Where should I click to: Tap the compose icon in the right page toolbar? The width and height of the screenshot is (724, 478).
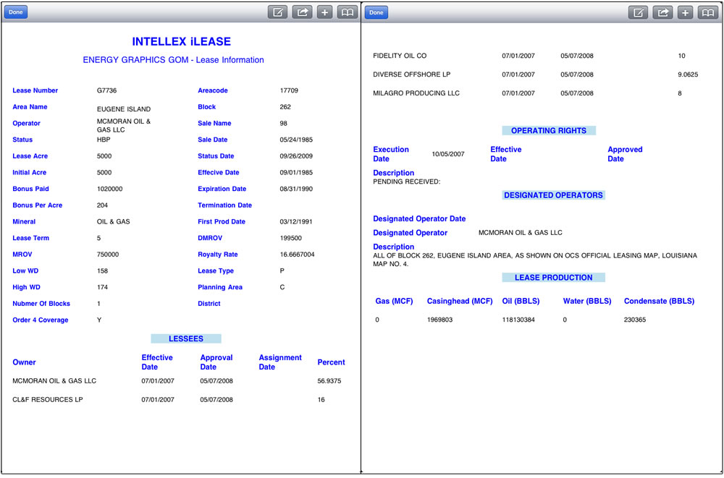[638, 12]
